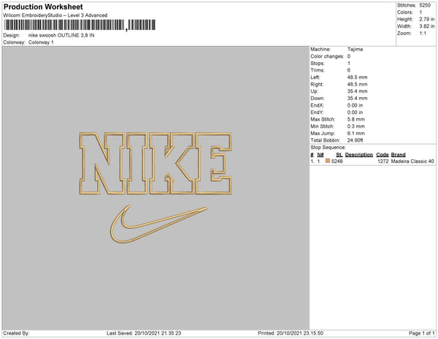The height and width of the screenshot is (339, 438).
Task: Select the Max Stitch value 5.8 mm
Action: tap(356, 119)
